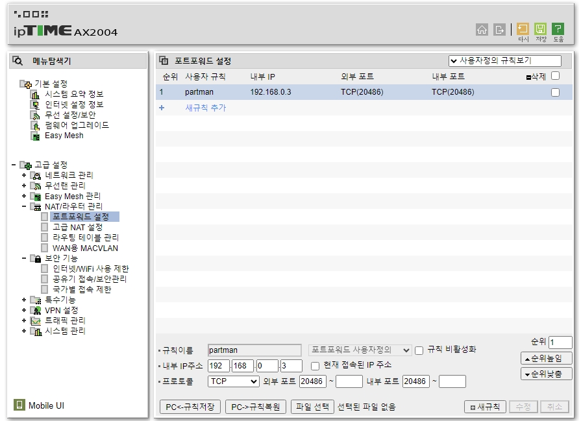Open 라우팅 테이블 관리 menu item
This screenshot has width=581, height=421.
coord(86,237)
